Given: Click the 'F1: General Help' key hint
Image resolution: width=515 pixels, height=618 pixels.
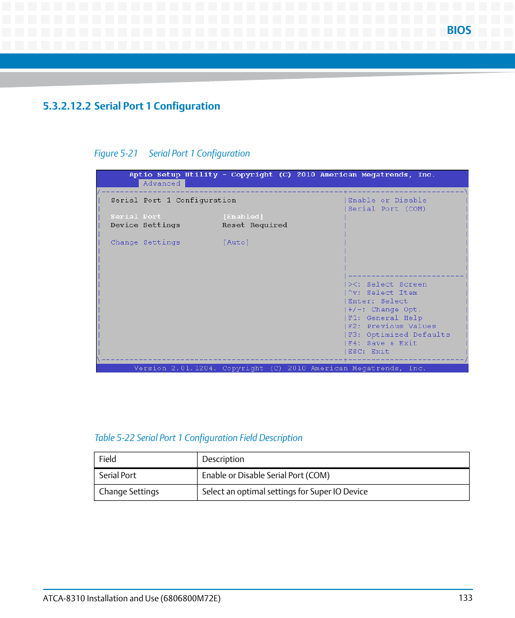Looking at the screenshot, I should (x=385, y=318).
